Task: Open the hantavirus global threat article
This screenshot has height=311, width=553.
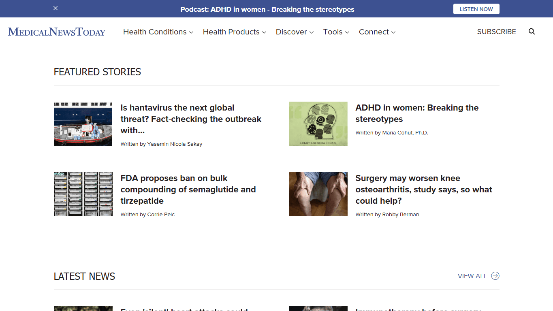Action: (191, 119)
